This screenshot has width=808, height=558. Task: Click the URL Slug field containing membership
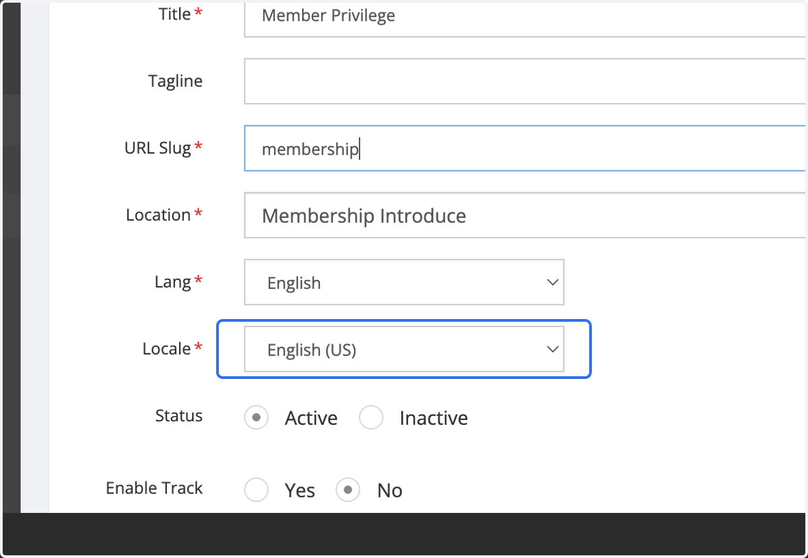tap(525, 148)
